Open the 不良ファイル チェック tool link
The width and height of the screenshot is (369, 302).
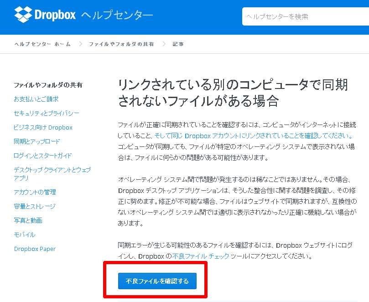tap(201, 256)
